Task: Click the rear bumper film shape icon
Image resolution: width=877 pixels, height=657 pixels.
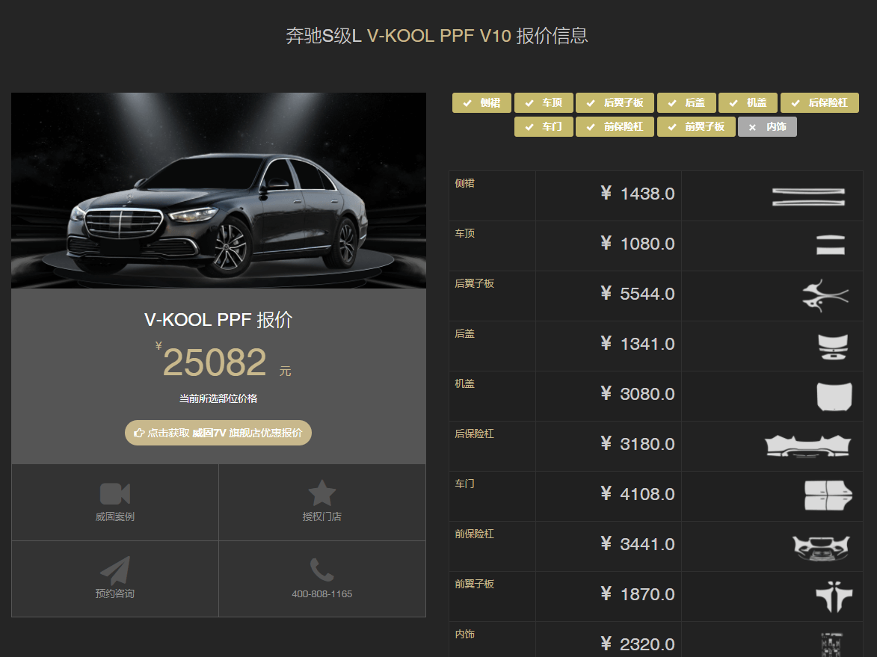Action: (x=808, y=446)
